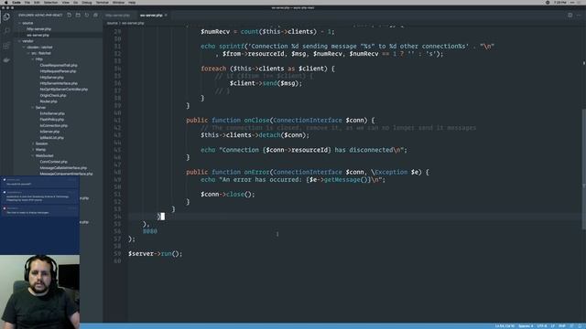Image resolution: width=586 pixels, height=329 pixels.
Task: Open the Terminal menu
Action: (102, 2)
